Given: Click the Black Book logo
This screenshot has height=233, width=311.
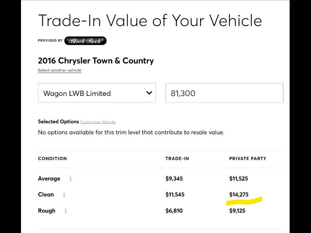Looking at the screenshot, I should tap(85, 41).
